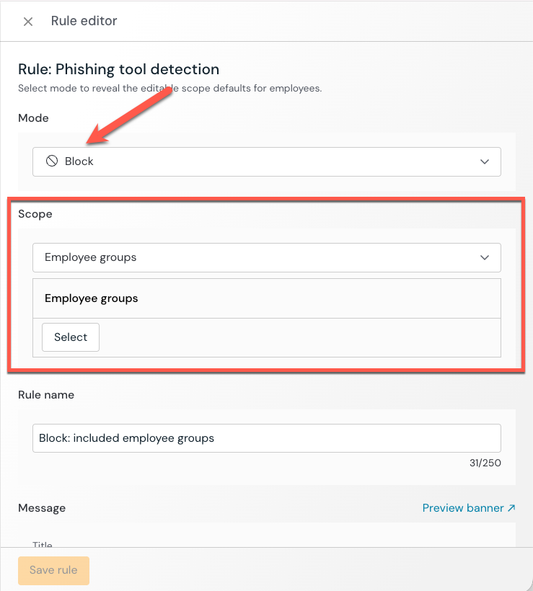
Task: Click the Title field under Message
Action: [x=43, y=545]
